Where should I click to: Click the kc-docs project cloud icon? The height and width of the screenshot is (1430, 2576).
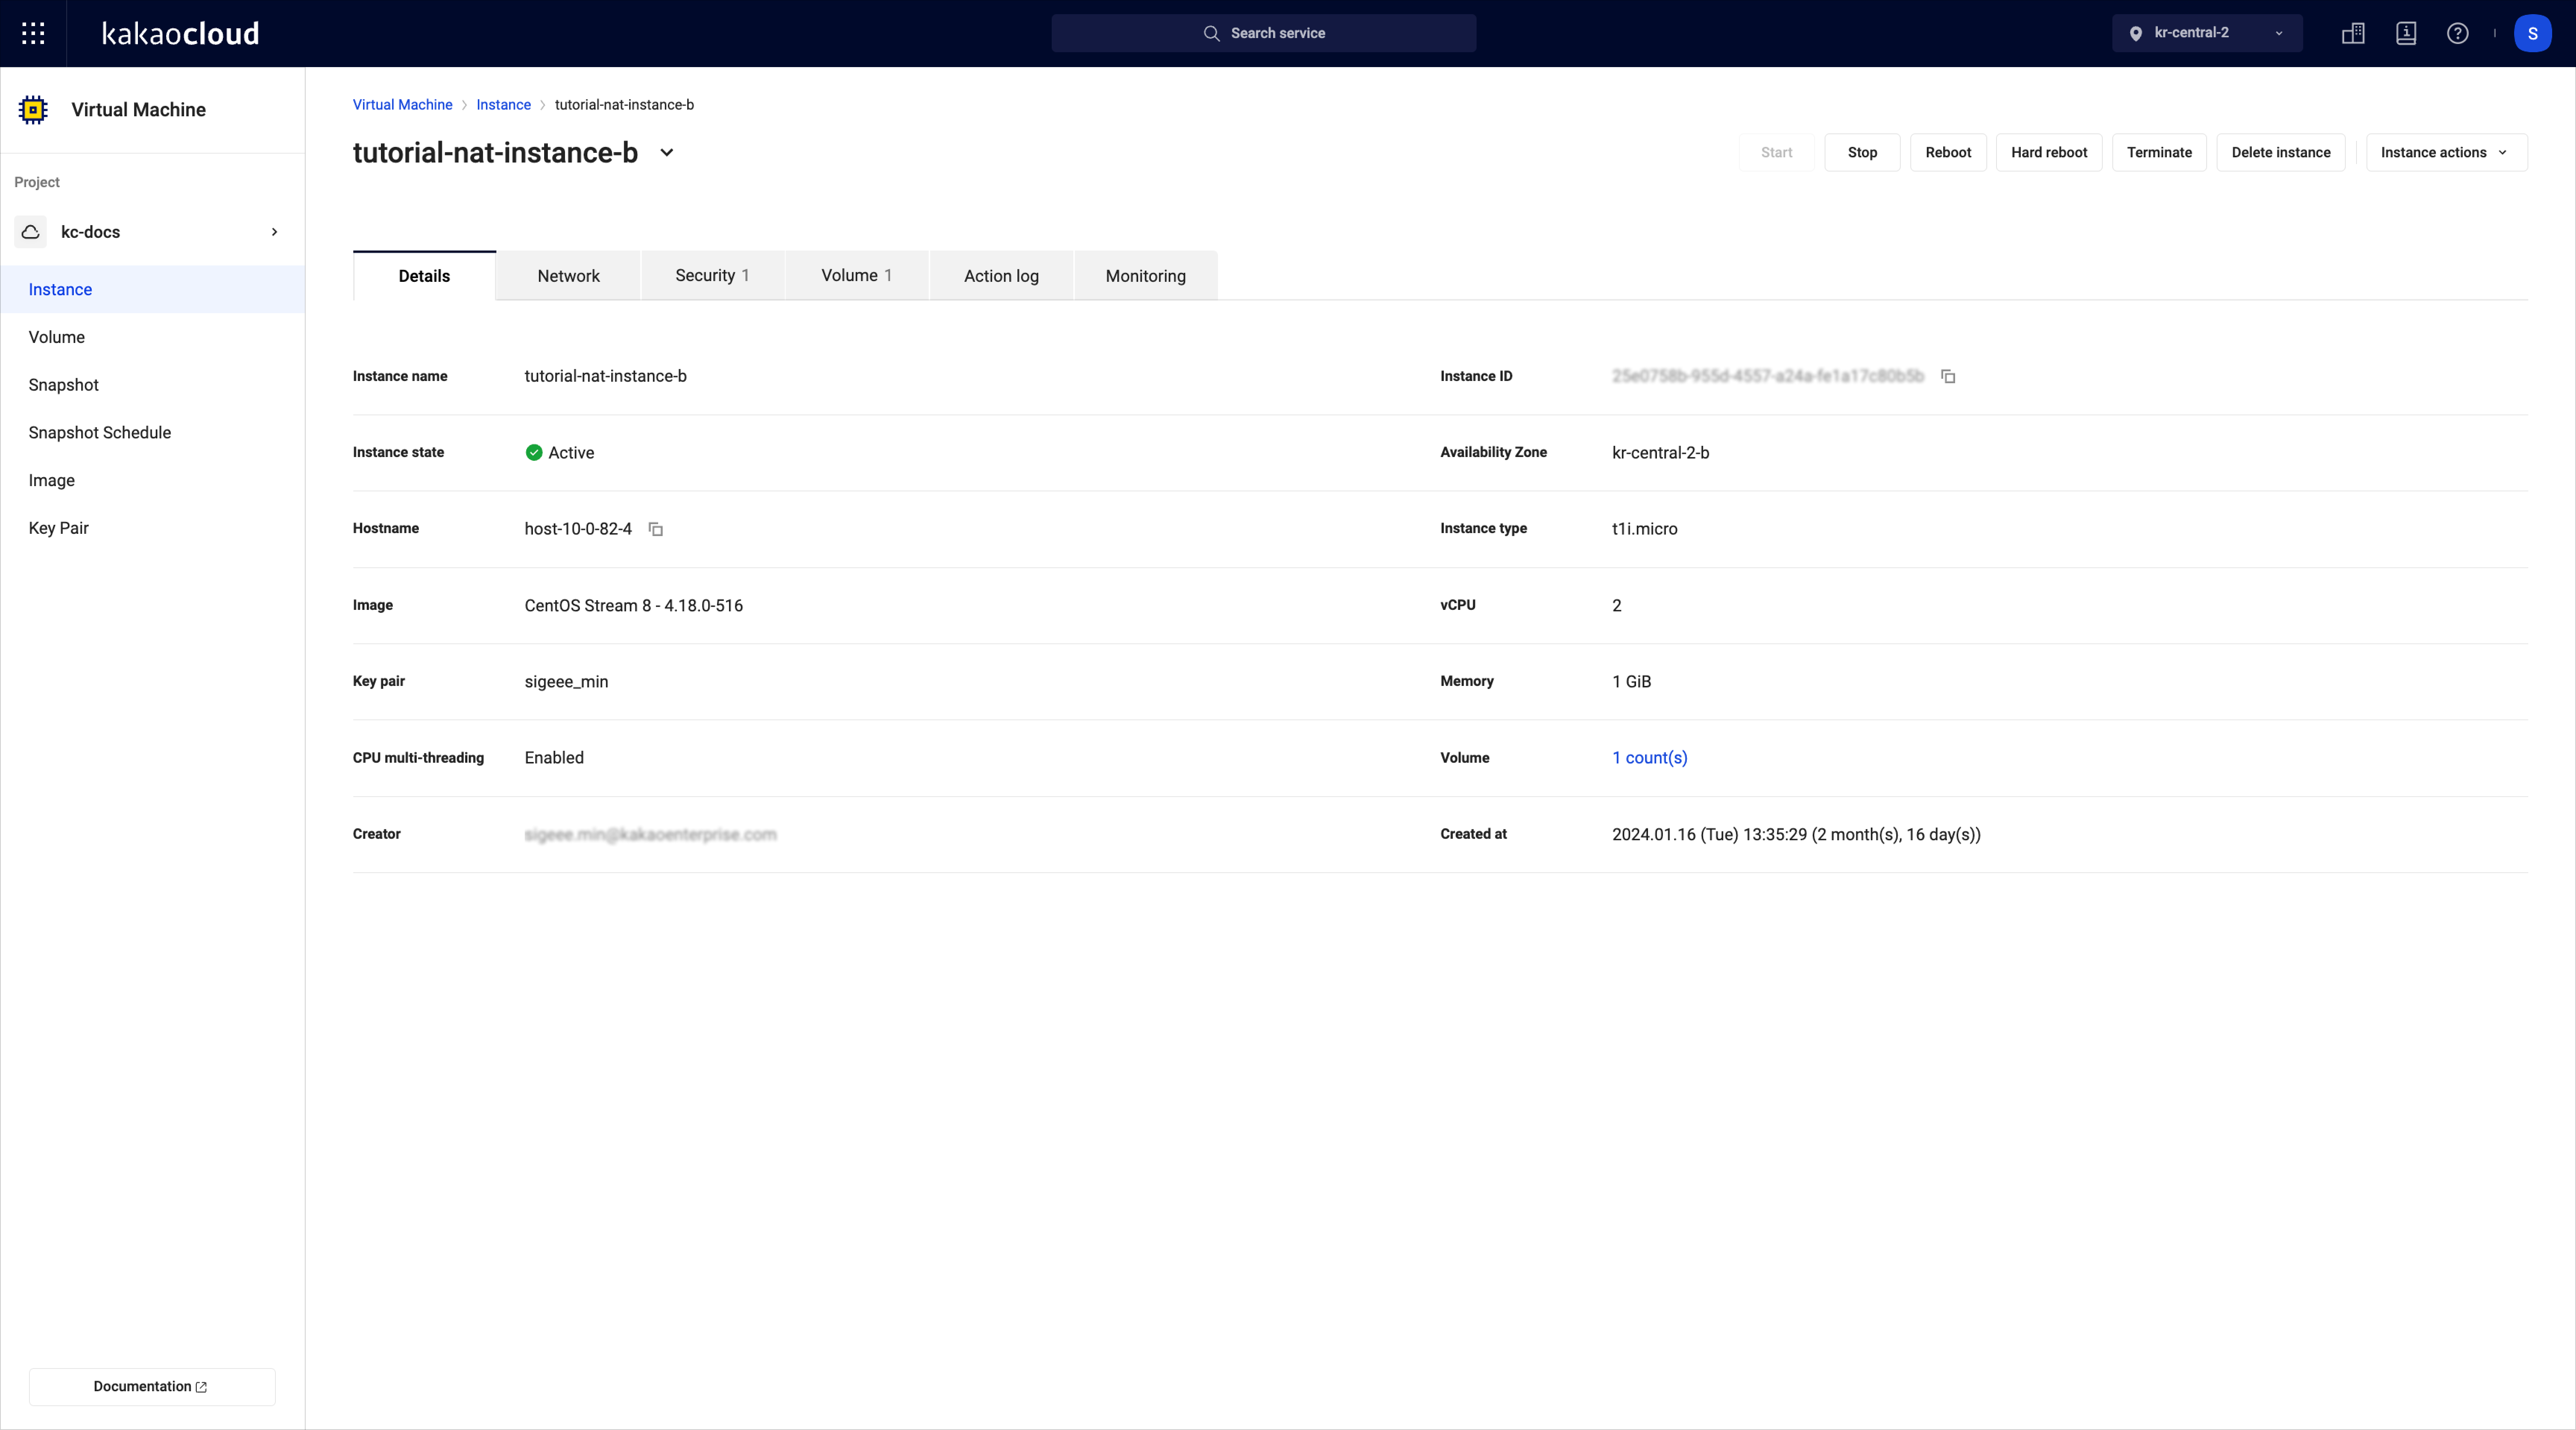tap(31, 231)
